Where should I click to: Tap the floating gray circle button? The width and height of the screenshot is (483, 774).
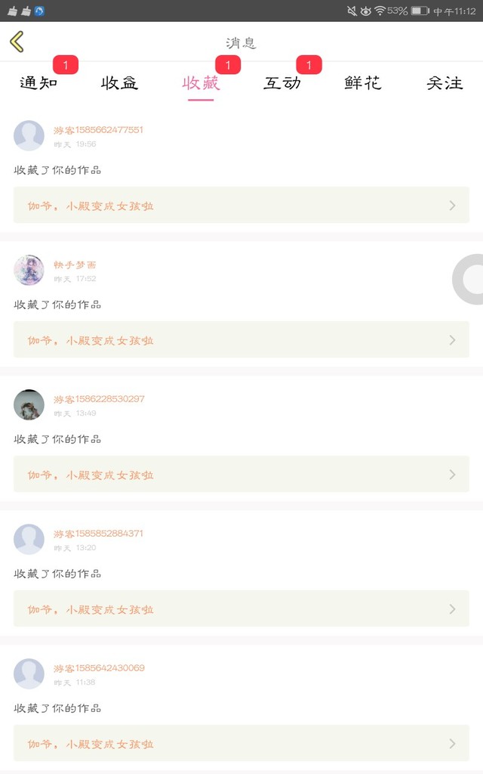tap(470, 280)
